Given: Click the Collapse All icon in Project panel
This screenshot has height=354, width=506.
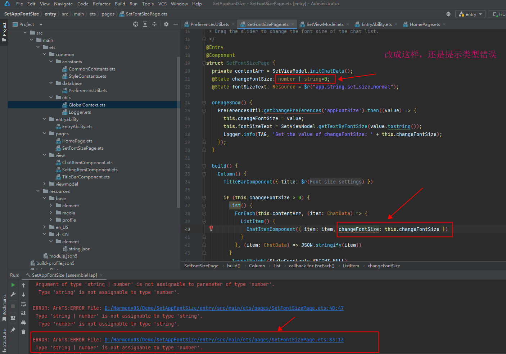Looking at the screenshot, I should pos(154,24).
